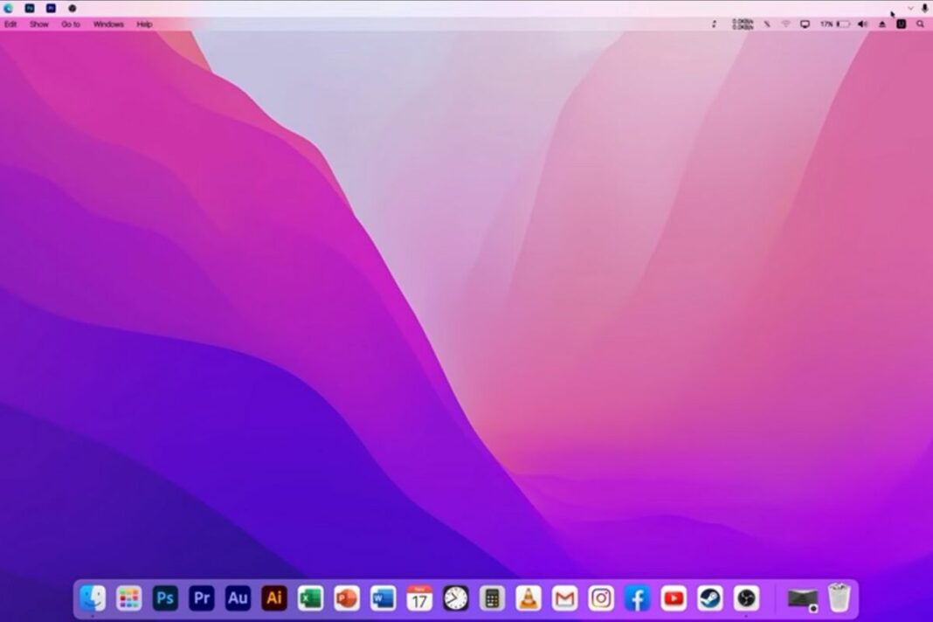Open Steam from the dock
The width and height of the screenshot is (933, 622).
tap(709, 598)
